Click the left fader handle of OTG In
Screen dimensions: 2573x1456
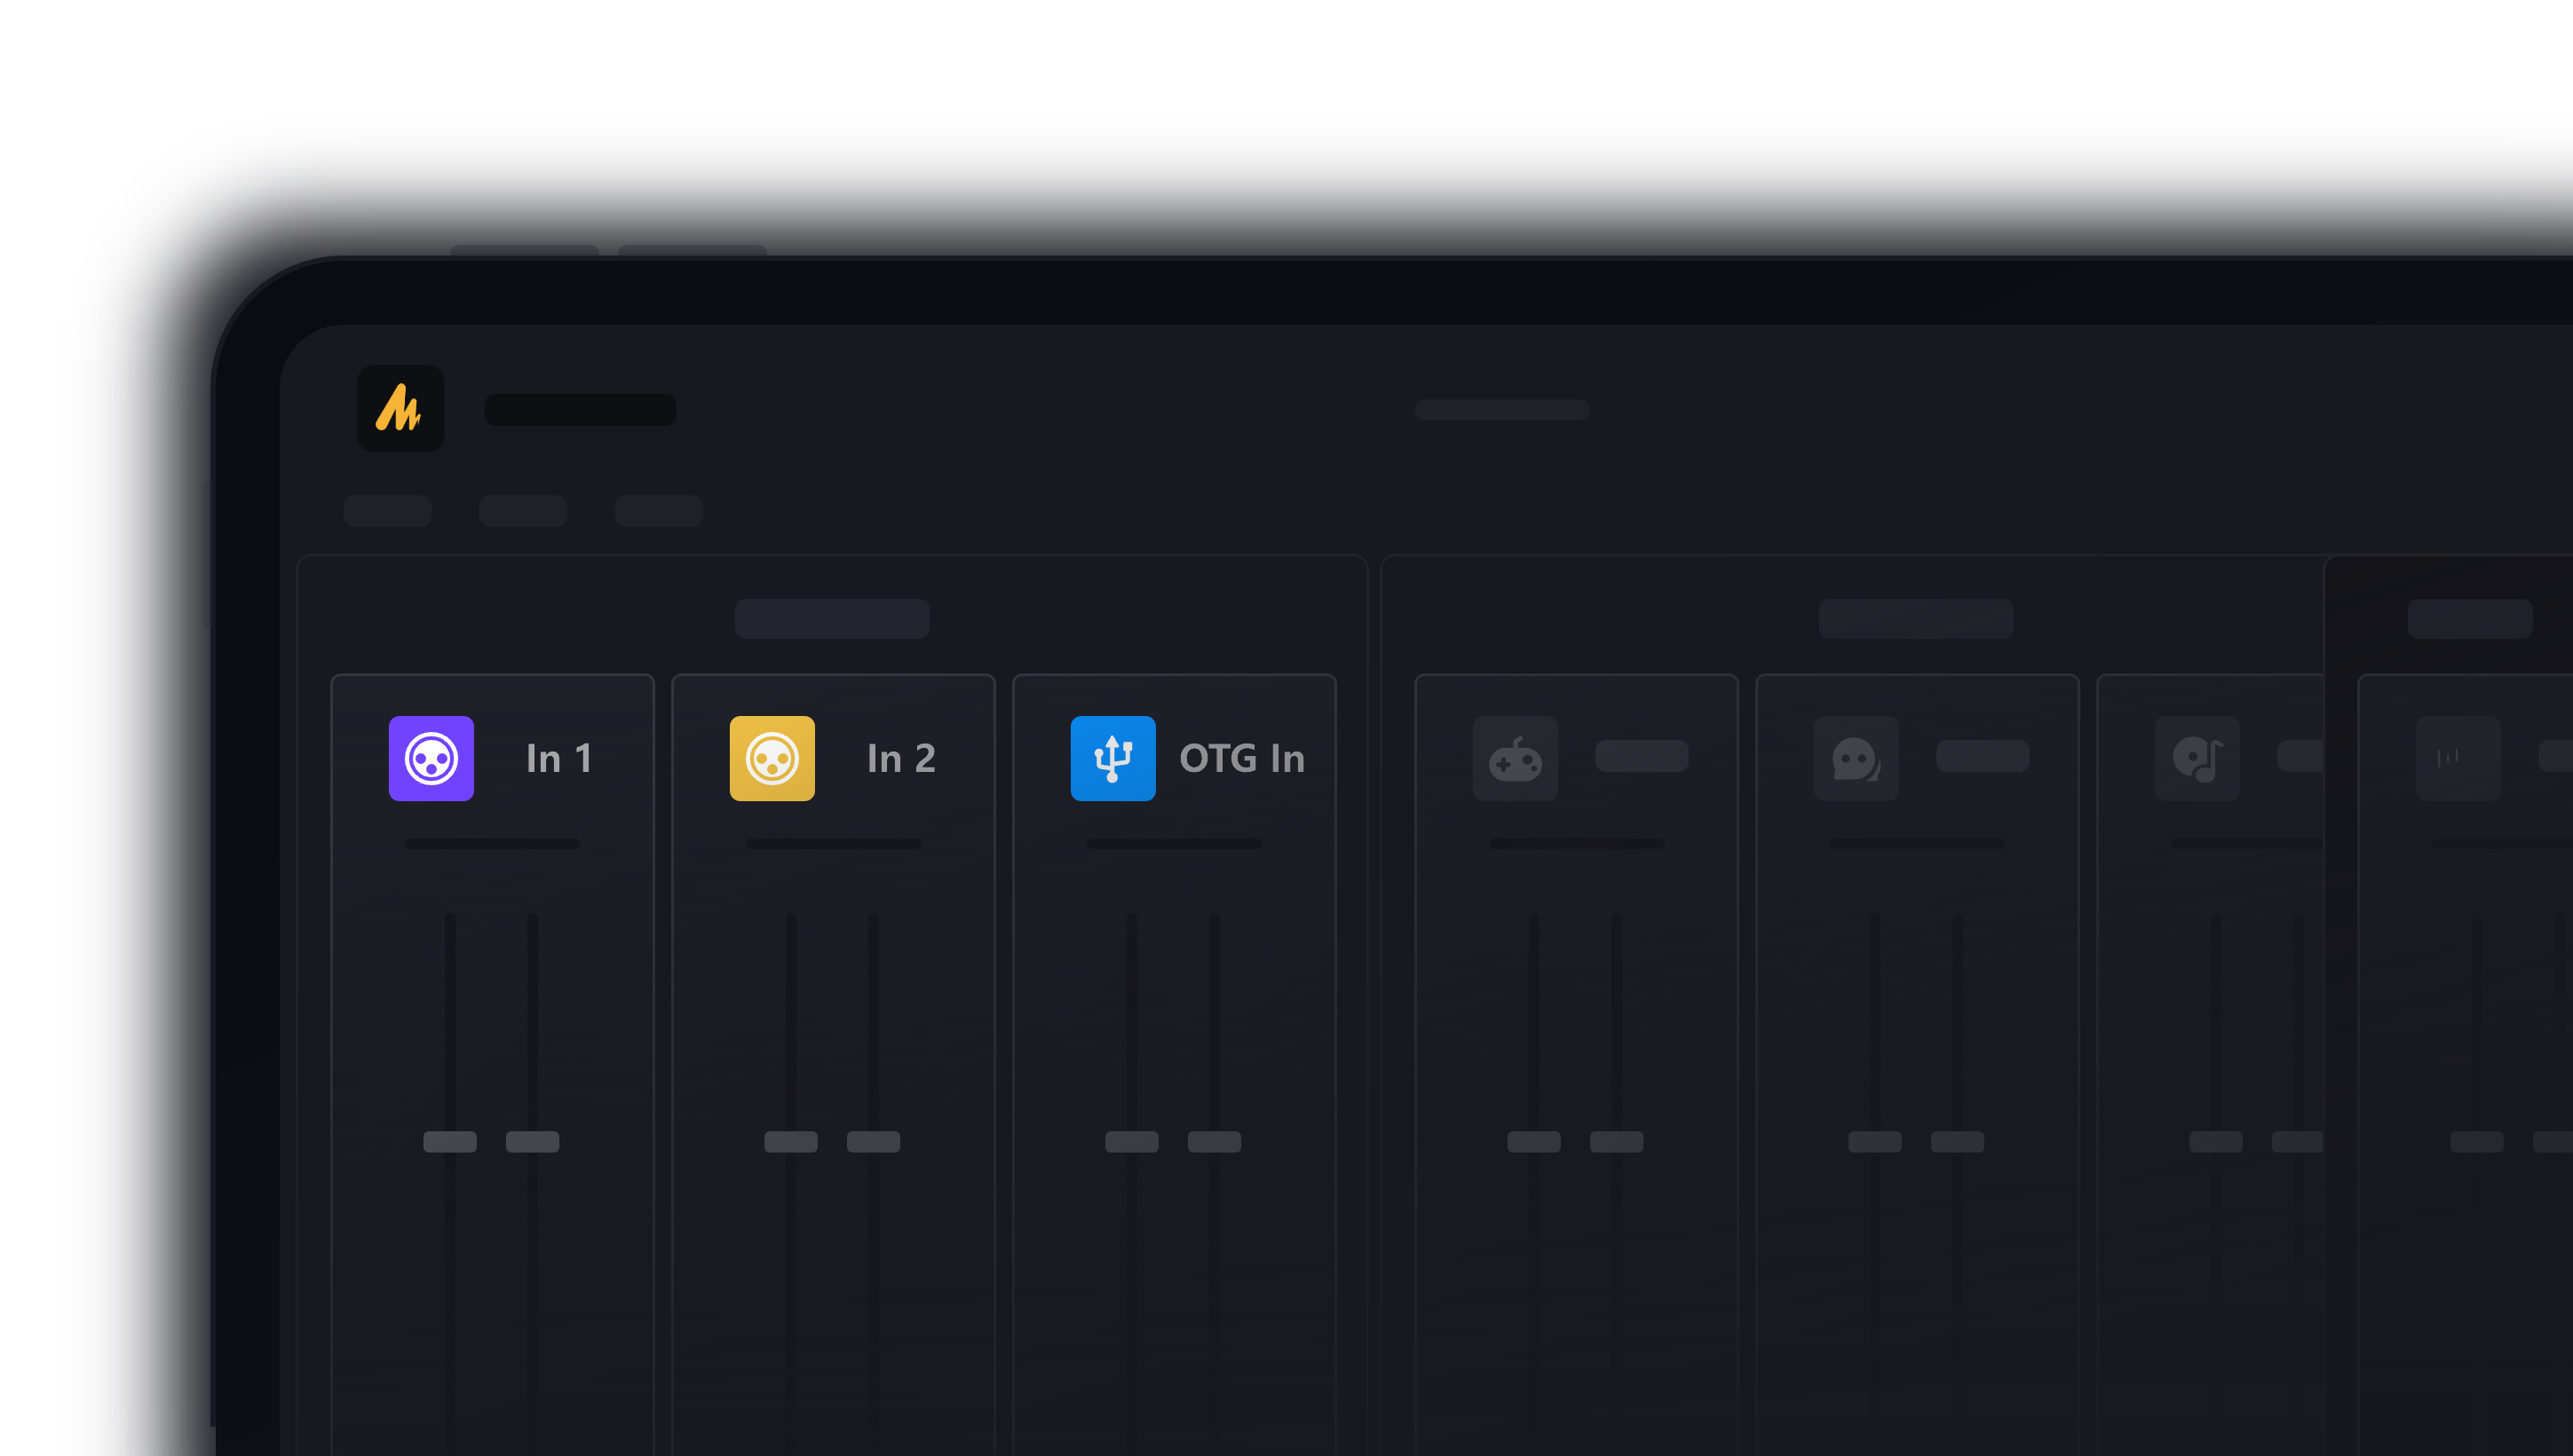(x=1131, y=1141)
